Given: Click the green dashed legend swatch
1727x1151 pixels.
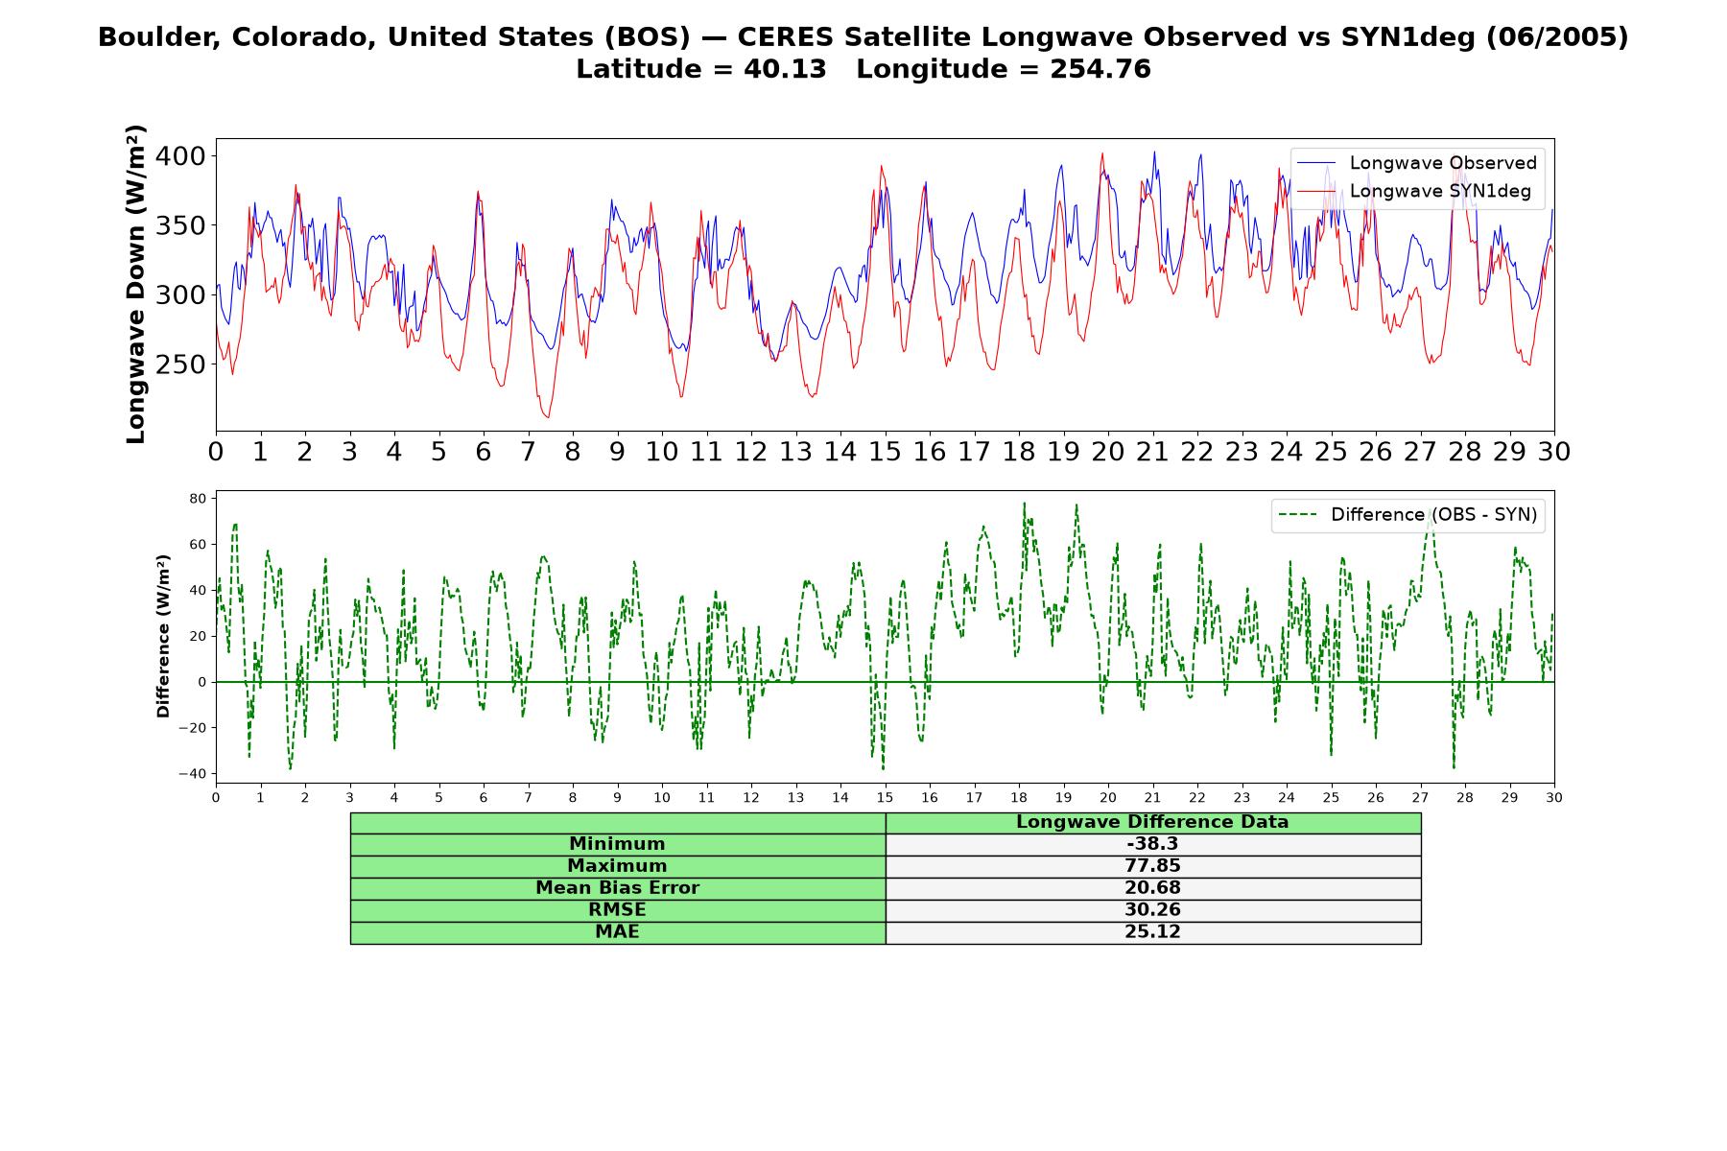Looking at the screenshot, I should click(1298, 515).
